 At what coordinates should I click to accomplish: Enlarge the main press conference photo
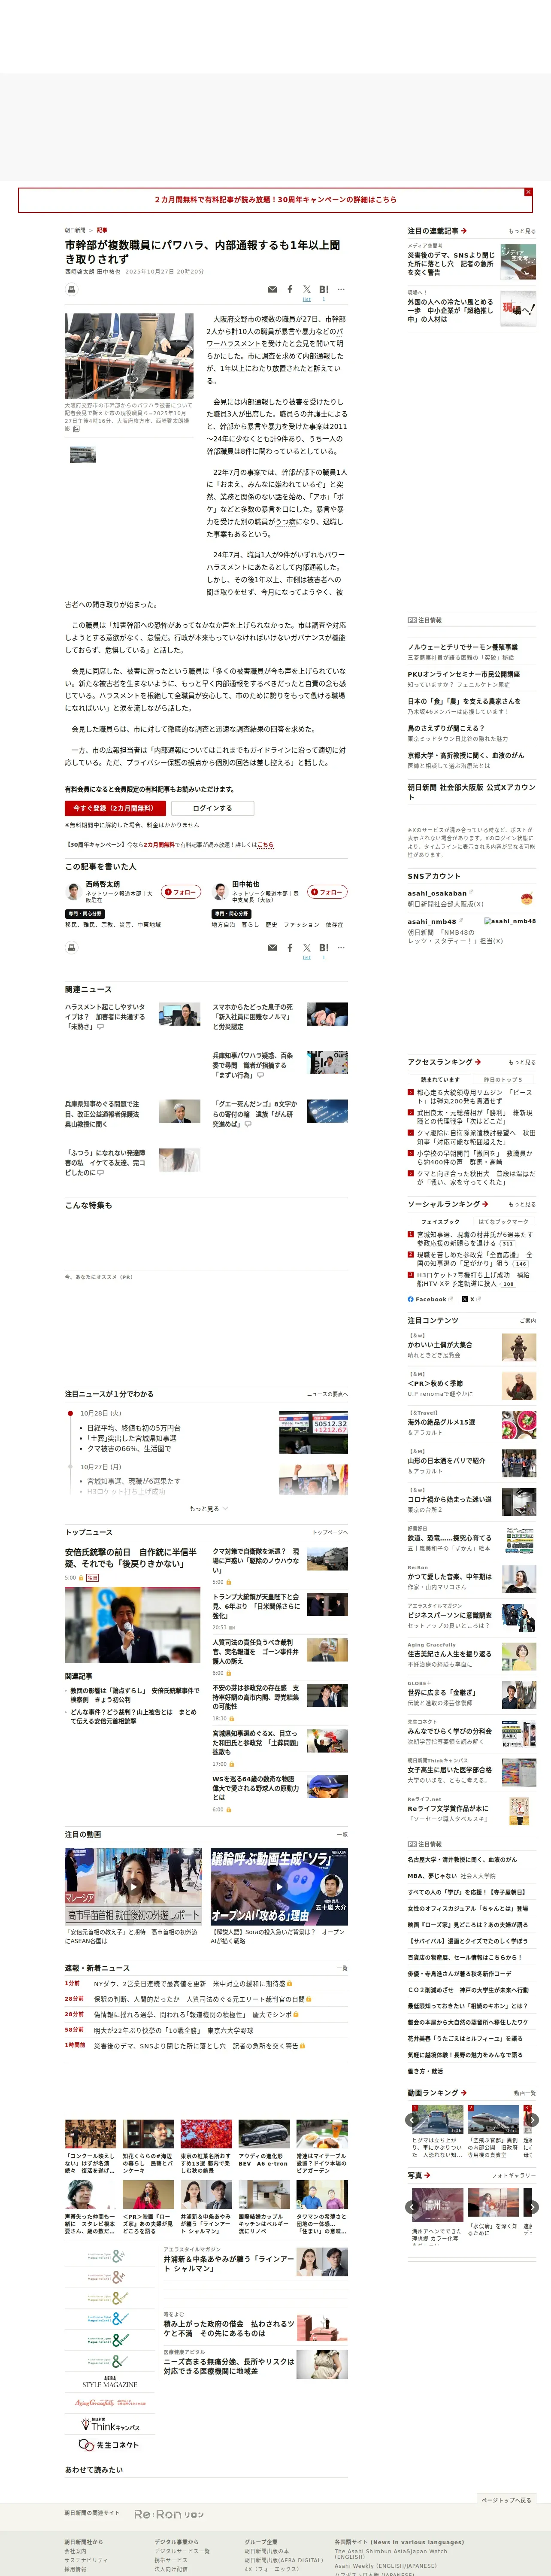(129, 356)
